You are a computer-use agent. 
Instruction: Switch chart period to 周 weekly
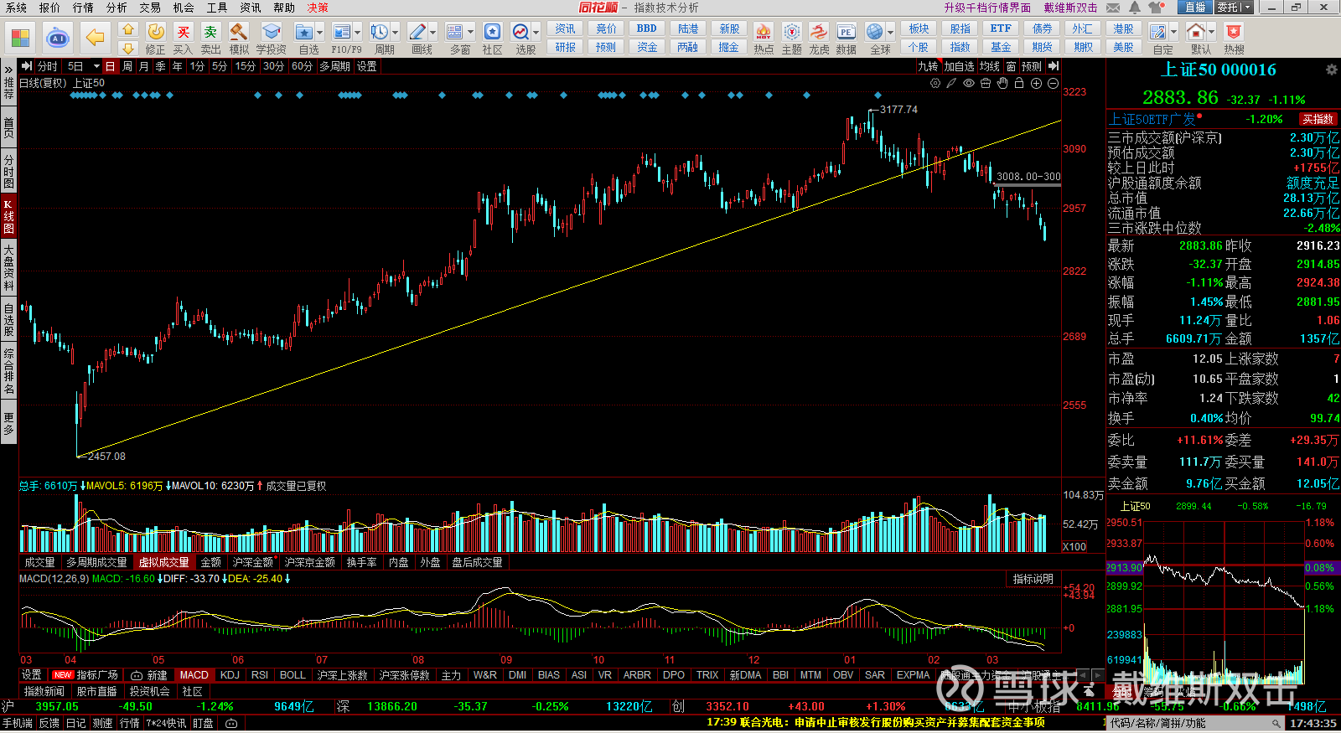(127, 66)
